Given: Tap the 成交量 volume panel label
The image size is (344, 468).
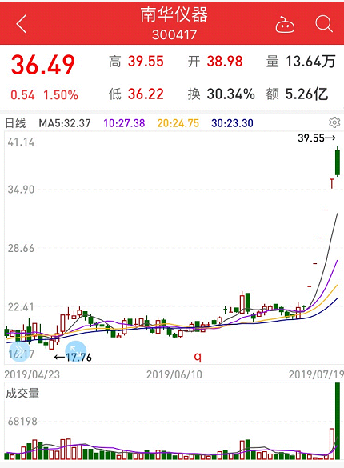Looking at the screenshot, I should tap(22, 394).
